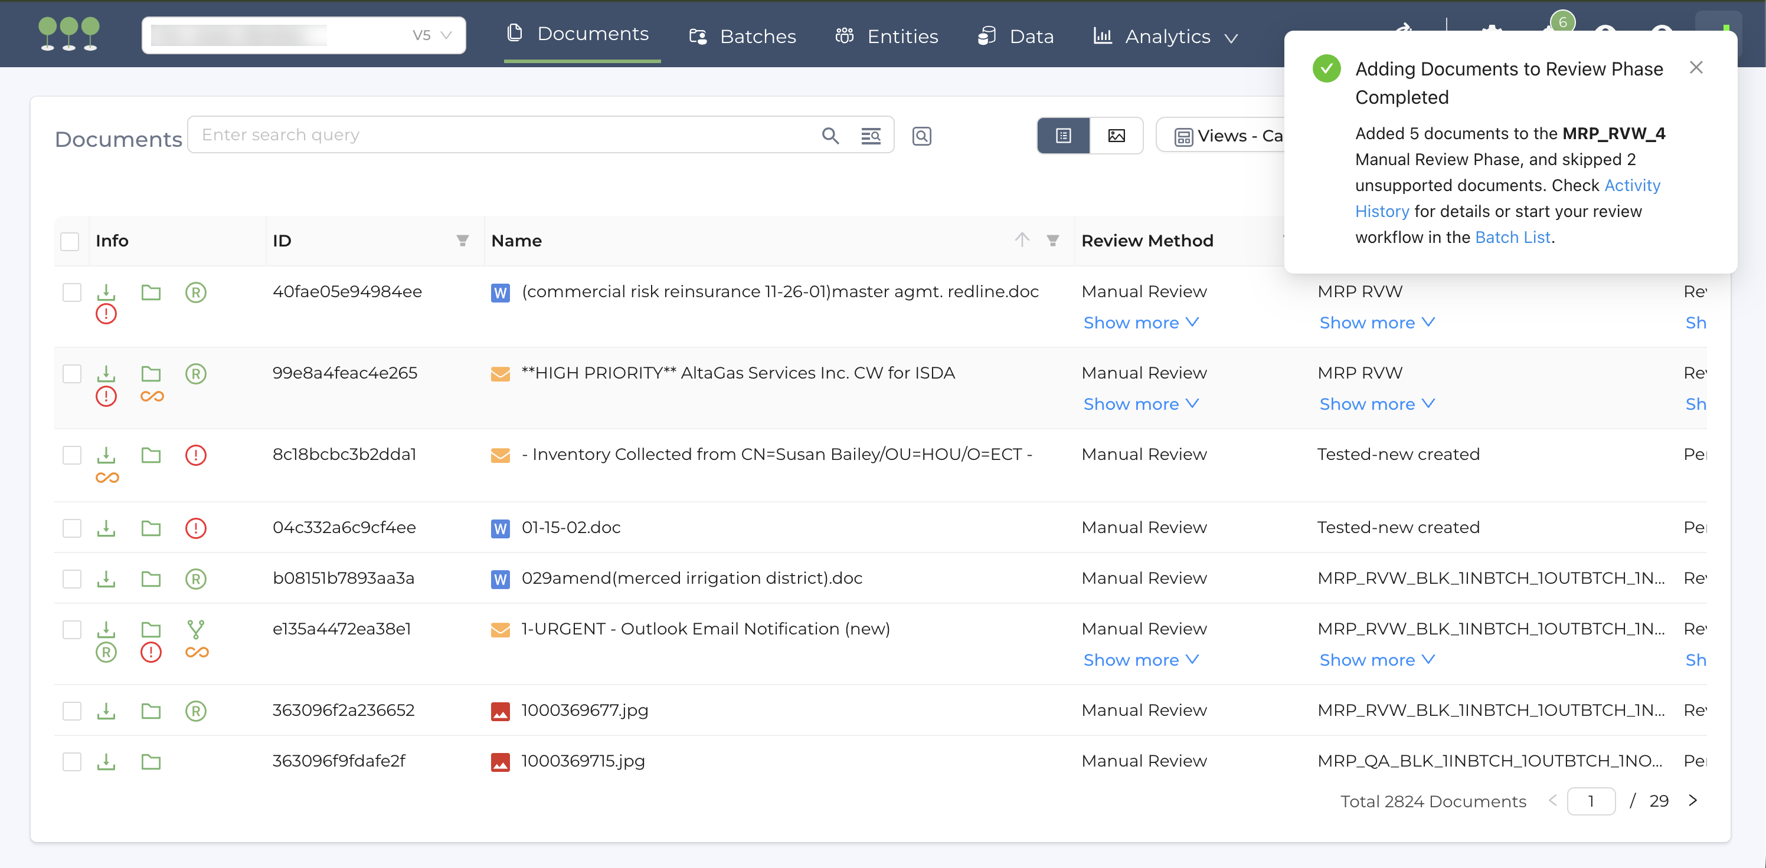Click the Activity History link
The height and width of the screenshot is (868, 1766).
coord(1631,186)
